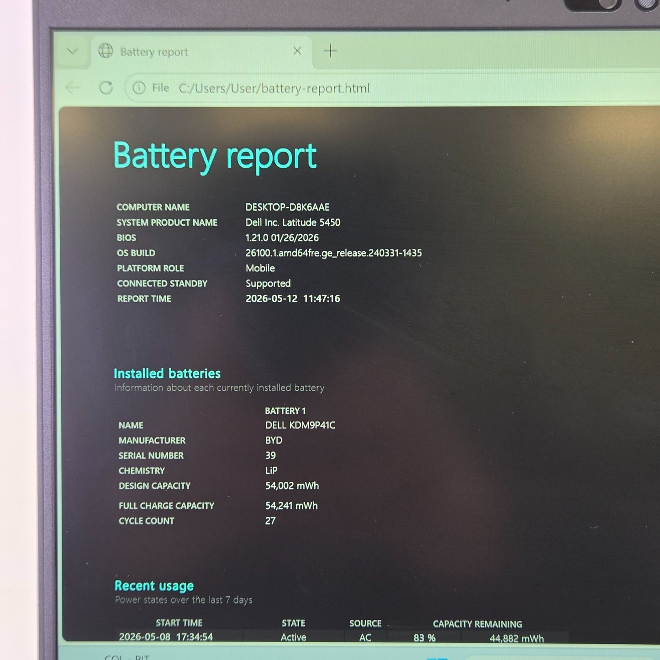This screenshot has height=660, width=660.
Task: Select the serial number value 39
Action: pyautogui.click(x=270, y=455)
